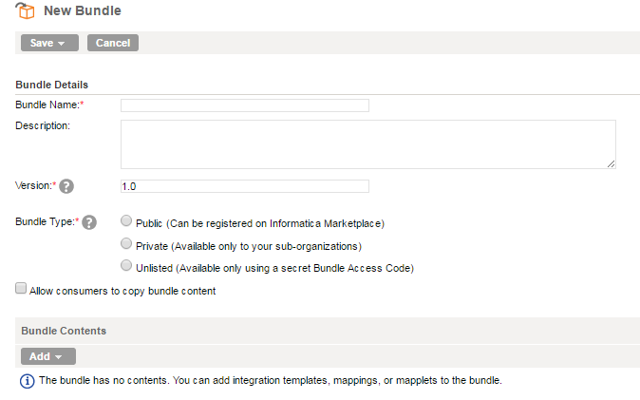
Task: Select the Public bundle type radio button
Action: click(x=126, y=220)
